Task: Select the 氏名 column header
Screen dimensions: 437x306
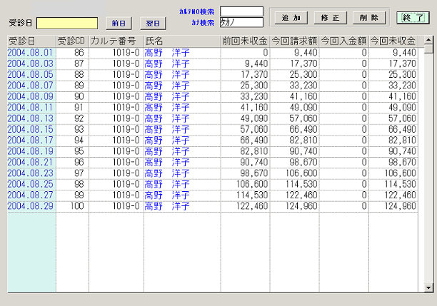Action: coord(181,41)
